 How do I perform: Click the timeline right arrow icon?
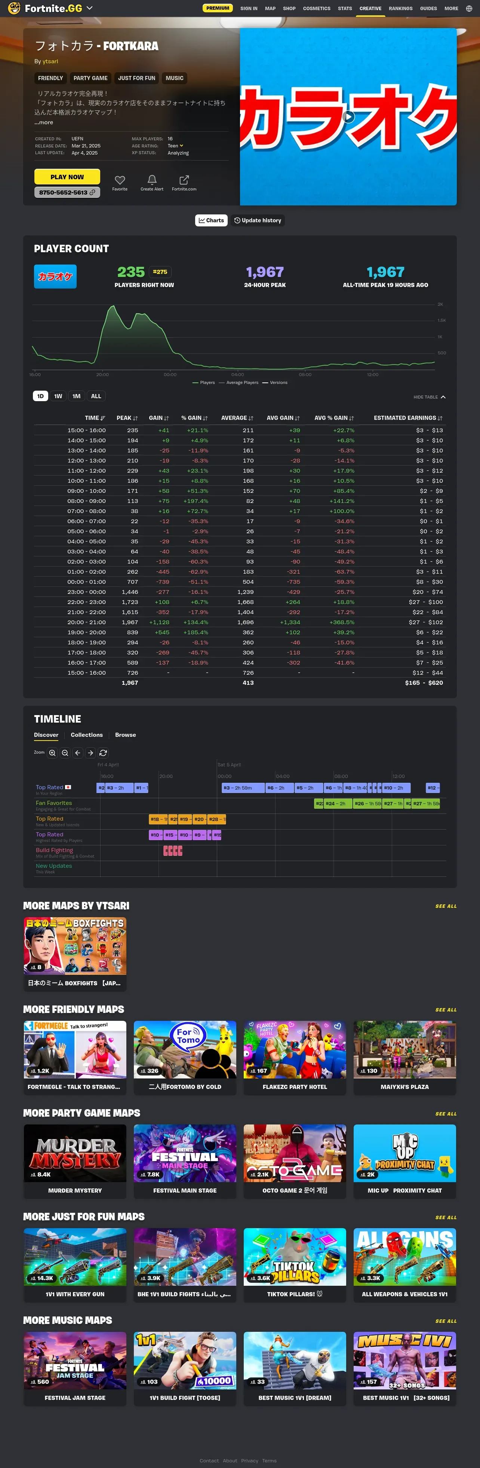pyautogui.click(x=90, y=753)
